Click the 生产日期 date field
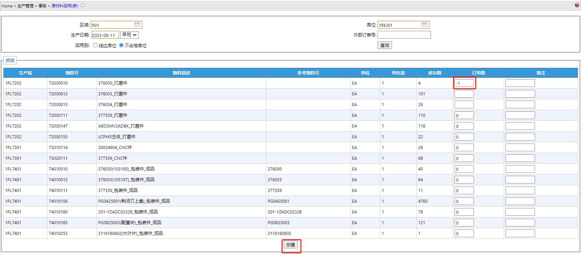This screenshot has height=255, width=581. (105, 35)
